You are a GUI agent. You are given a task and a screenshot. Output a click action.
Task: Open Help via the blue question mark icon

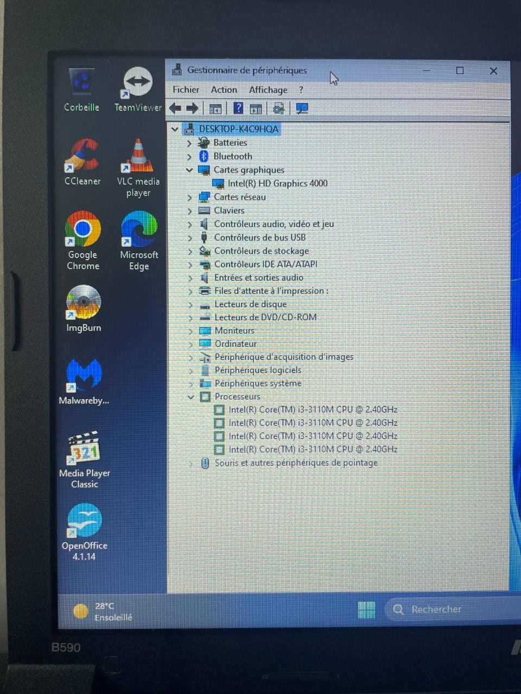point(238,108)
